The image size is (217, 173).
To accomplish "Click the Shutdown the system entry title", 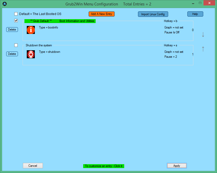I will click(39, 45).
